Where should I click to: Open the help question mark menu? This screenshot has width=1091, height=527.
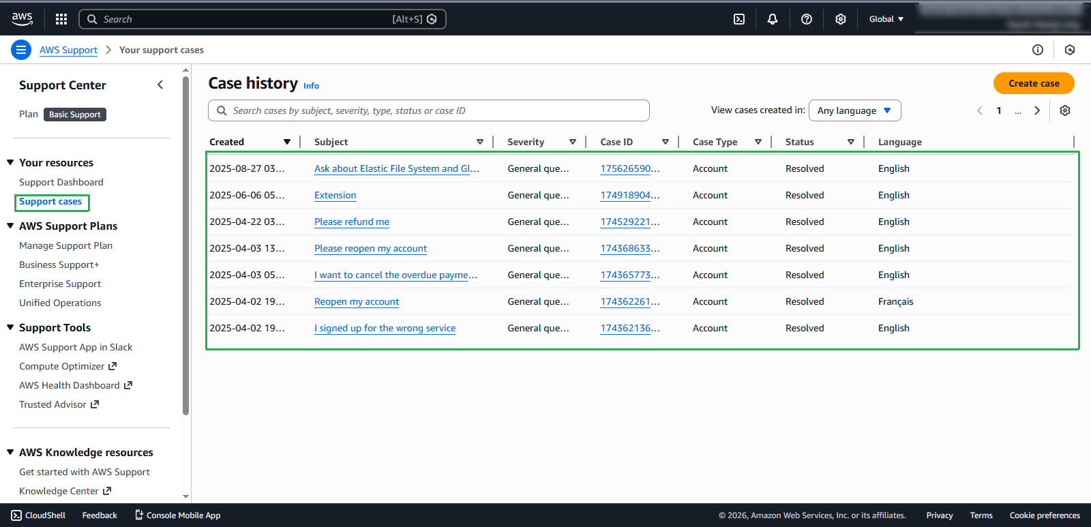[x=807, y=19]
